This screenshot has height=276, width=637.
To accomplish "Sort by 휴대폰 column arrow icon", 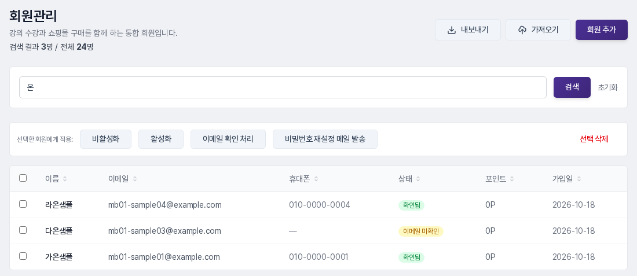I will (316, 179).
